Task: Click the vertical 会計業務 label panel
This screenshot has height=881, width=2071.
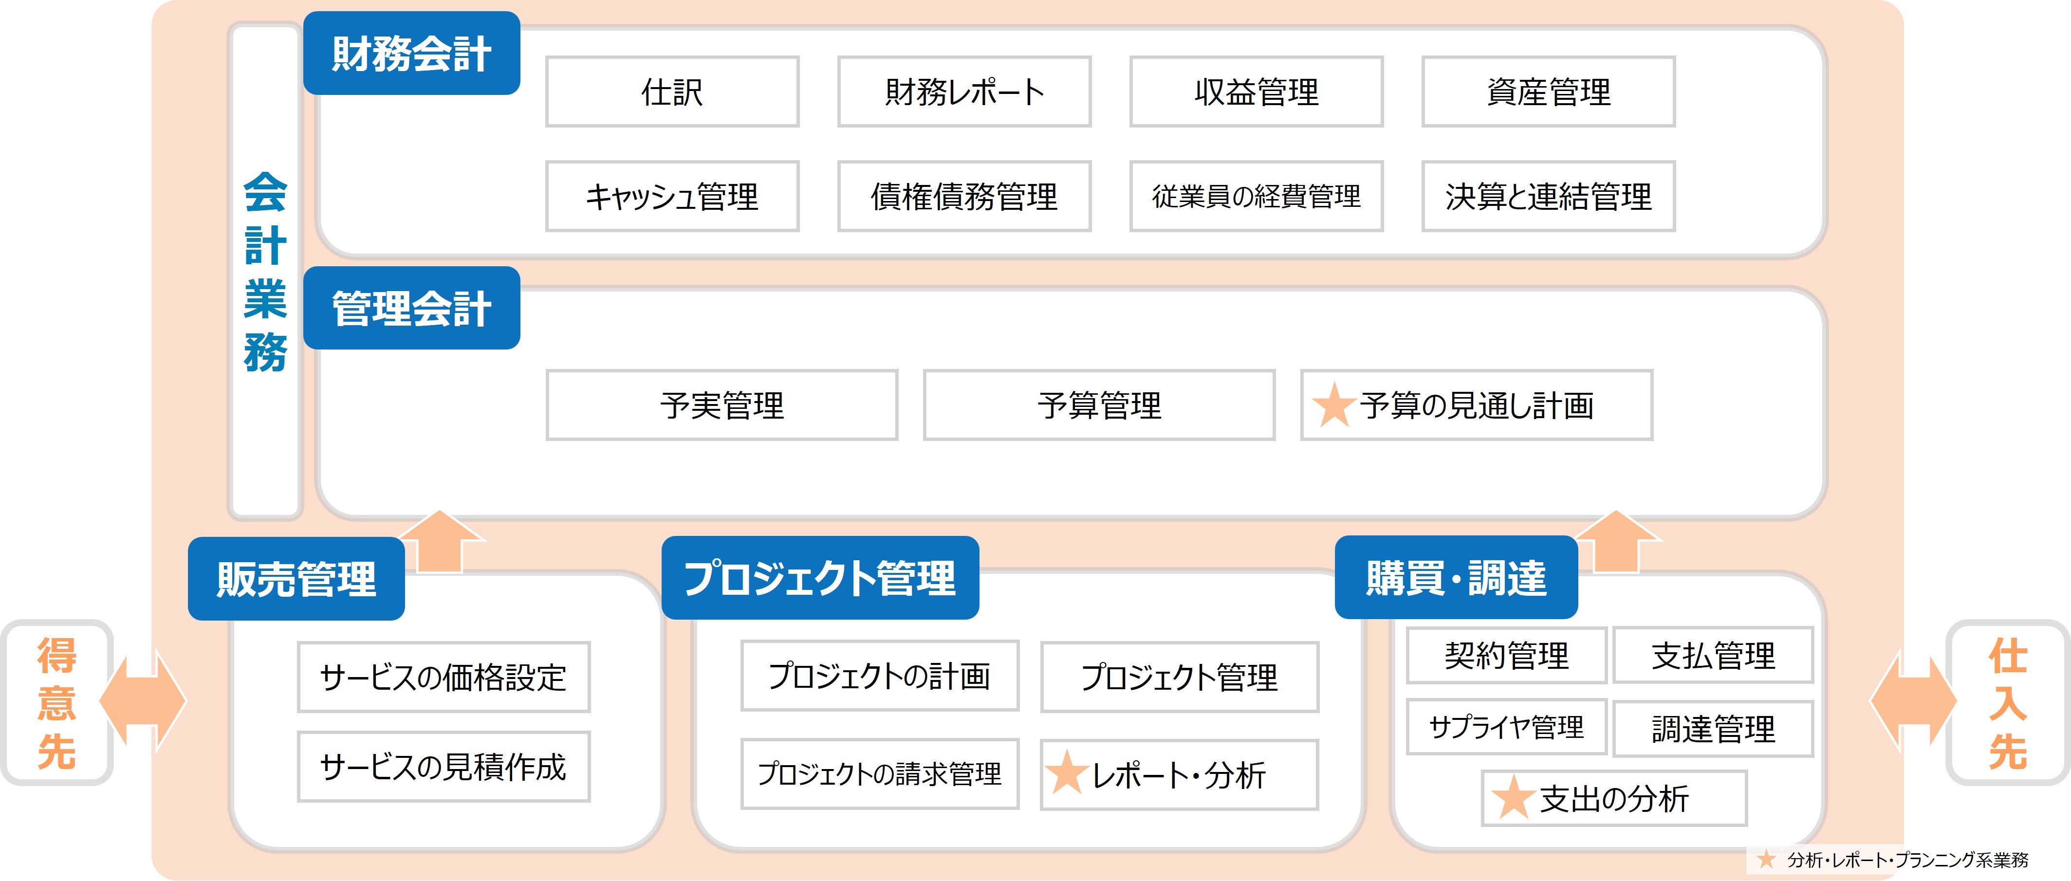Action: (x=264, y=272)
